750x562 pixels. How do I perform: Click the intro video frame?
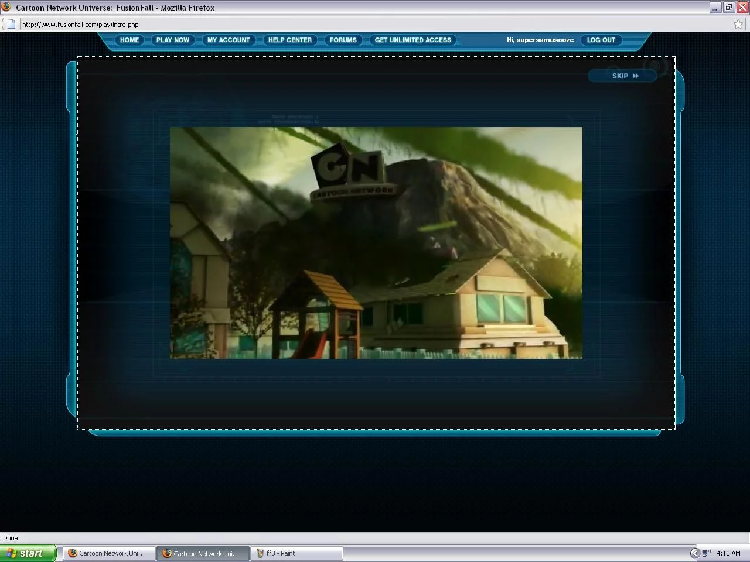(376, 242)
